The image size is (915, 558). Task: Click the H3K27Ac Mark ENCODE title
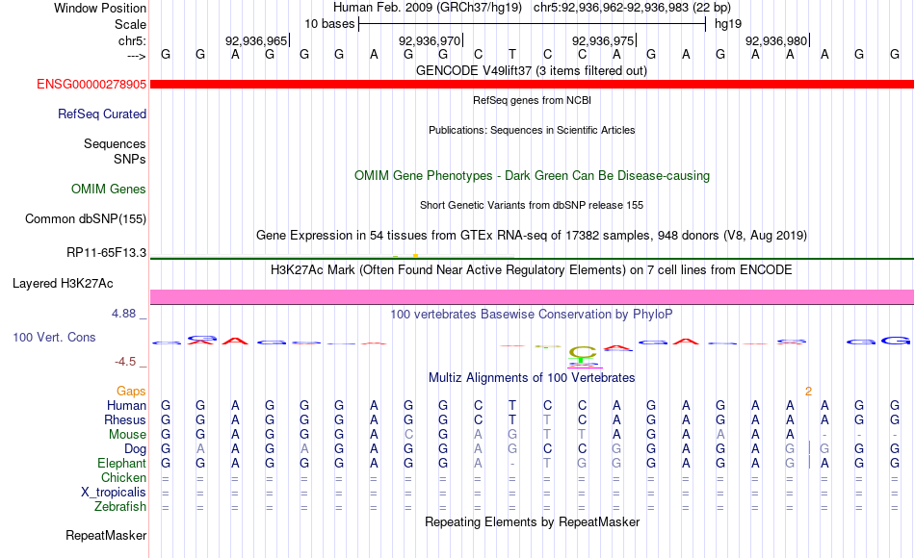coord(532,270)
